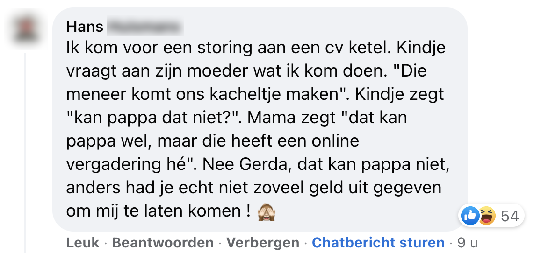Click the blue thumbs-up reaction icon

pos(469,216)
